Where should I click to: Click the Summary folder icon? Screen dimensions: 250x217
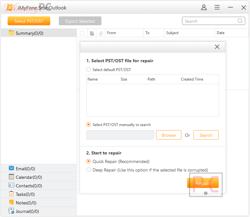click(11, 33)
